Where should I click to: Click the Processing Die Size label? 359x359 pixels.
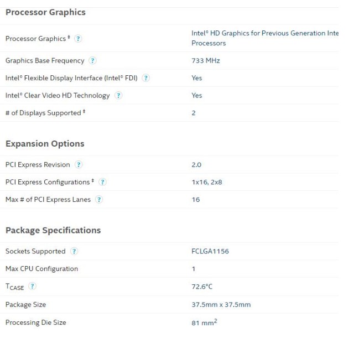(35, 322)
